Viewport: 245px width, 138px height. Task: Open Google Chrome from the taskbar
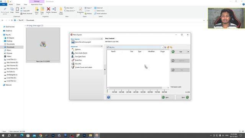click(41, 135)
